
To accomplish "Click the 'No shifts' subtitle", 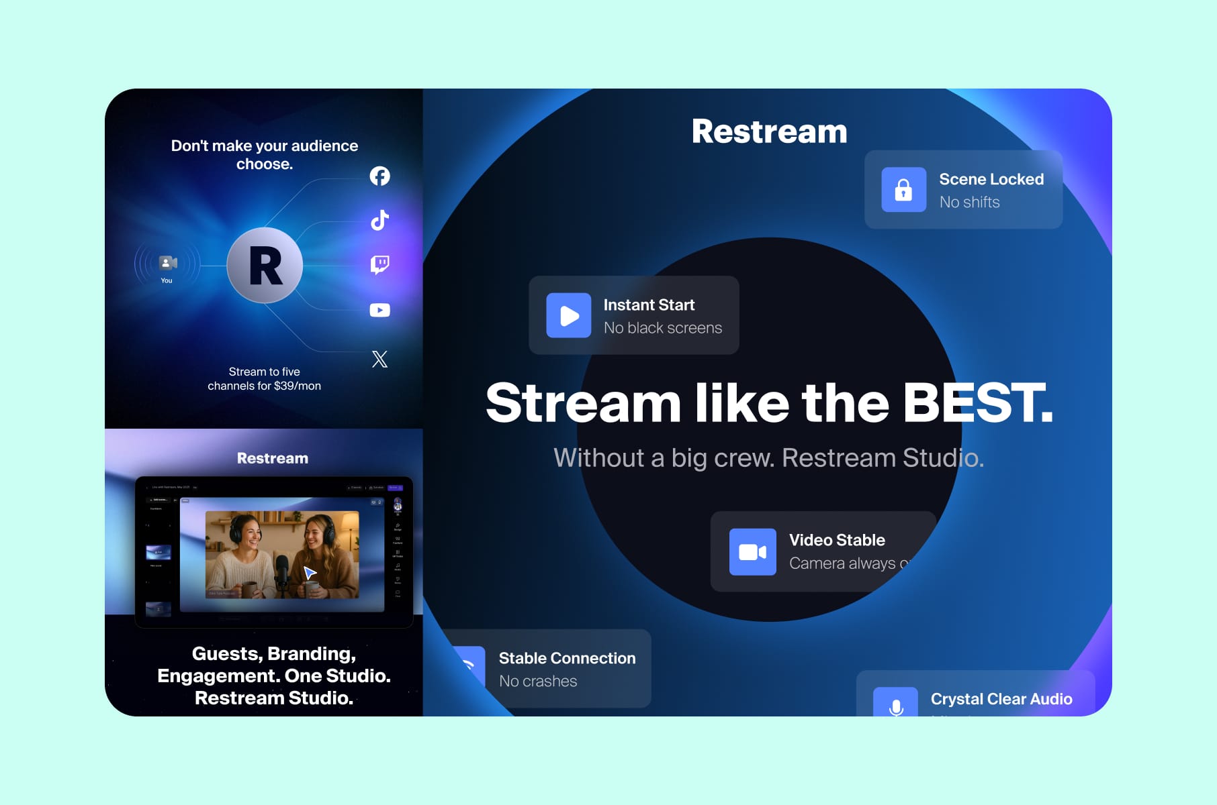I will point(969,202).
